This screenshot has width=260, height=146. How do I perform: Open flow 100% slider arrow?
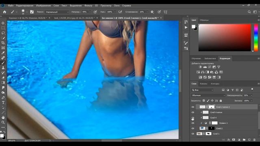point(115,12)
